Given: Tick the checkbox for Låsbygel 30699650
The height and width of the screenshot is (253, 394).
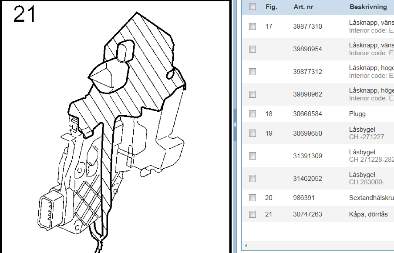Looking at the screenshot, I should click(x=253, y=133).
